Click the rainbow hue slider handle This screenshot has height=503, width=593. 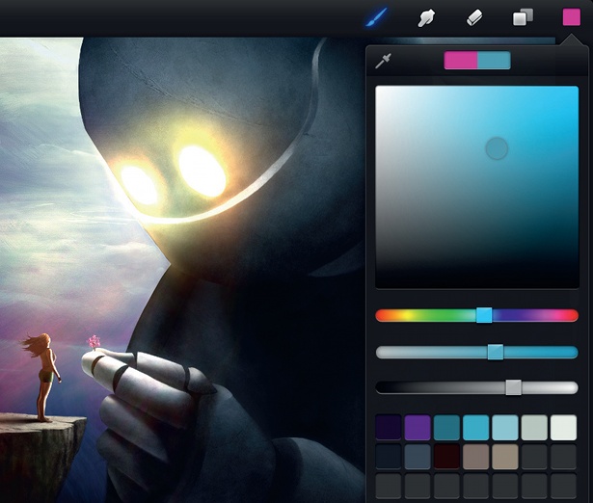[484, 315]
